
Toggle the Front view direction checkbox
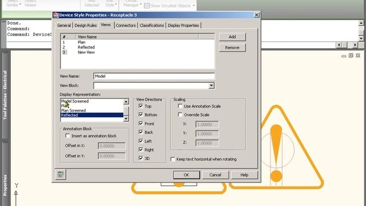click(x=141, y=124)
